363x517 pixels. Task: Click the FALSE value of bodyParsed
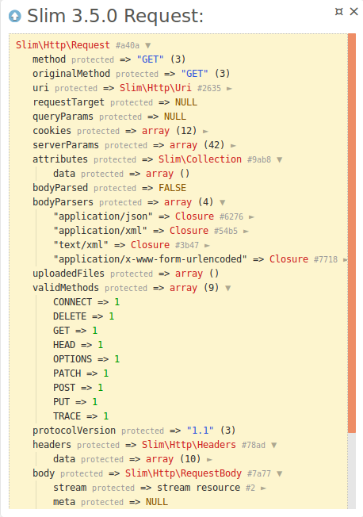tap(172, 188)
